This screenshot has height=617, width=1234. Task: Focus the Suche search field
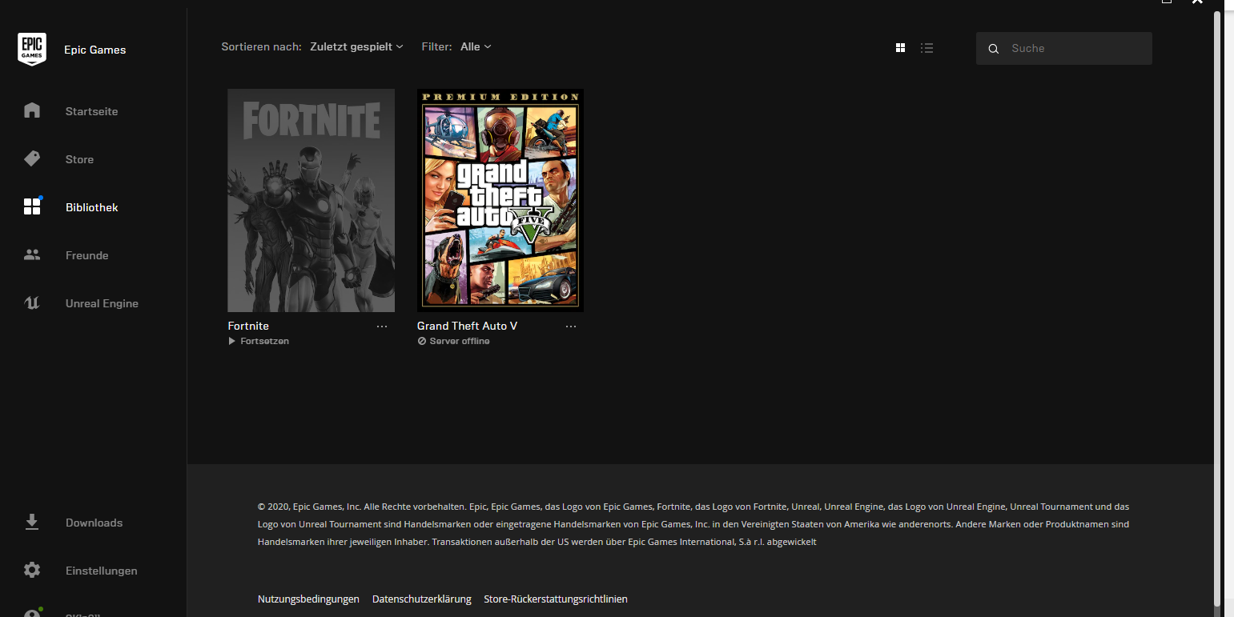(x=1064, y=49)
